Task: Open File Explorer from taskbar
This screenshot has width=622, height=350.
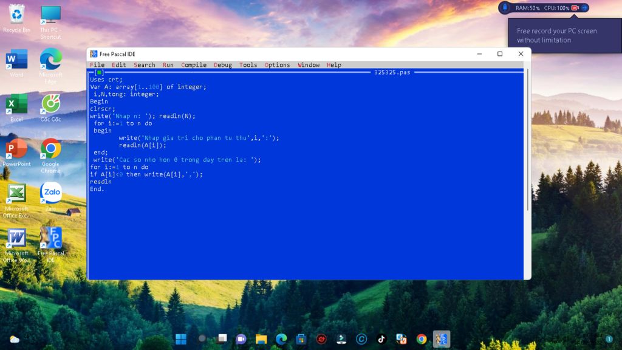Action: point(261,339)
